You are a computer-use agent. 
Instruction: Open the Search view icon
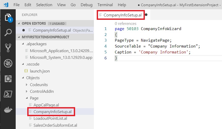click(x=8, y=33)
